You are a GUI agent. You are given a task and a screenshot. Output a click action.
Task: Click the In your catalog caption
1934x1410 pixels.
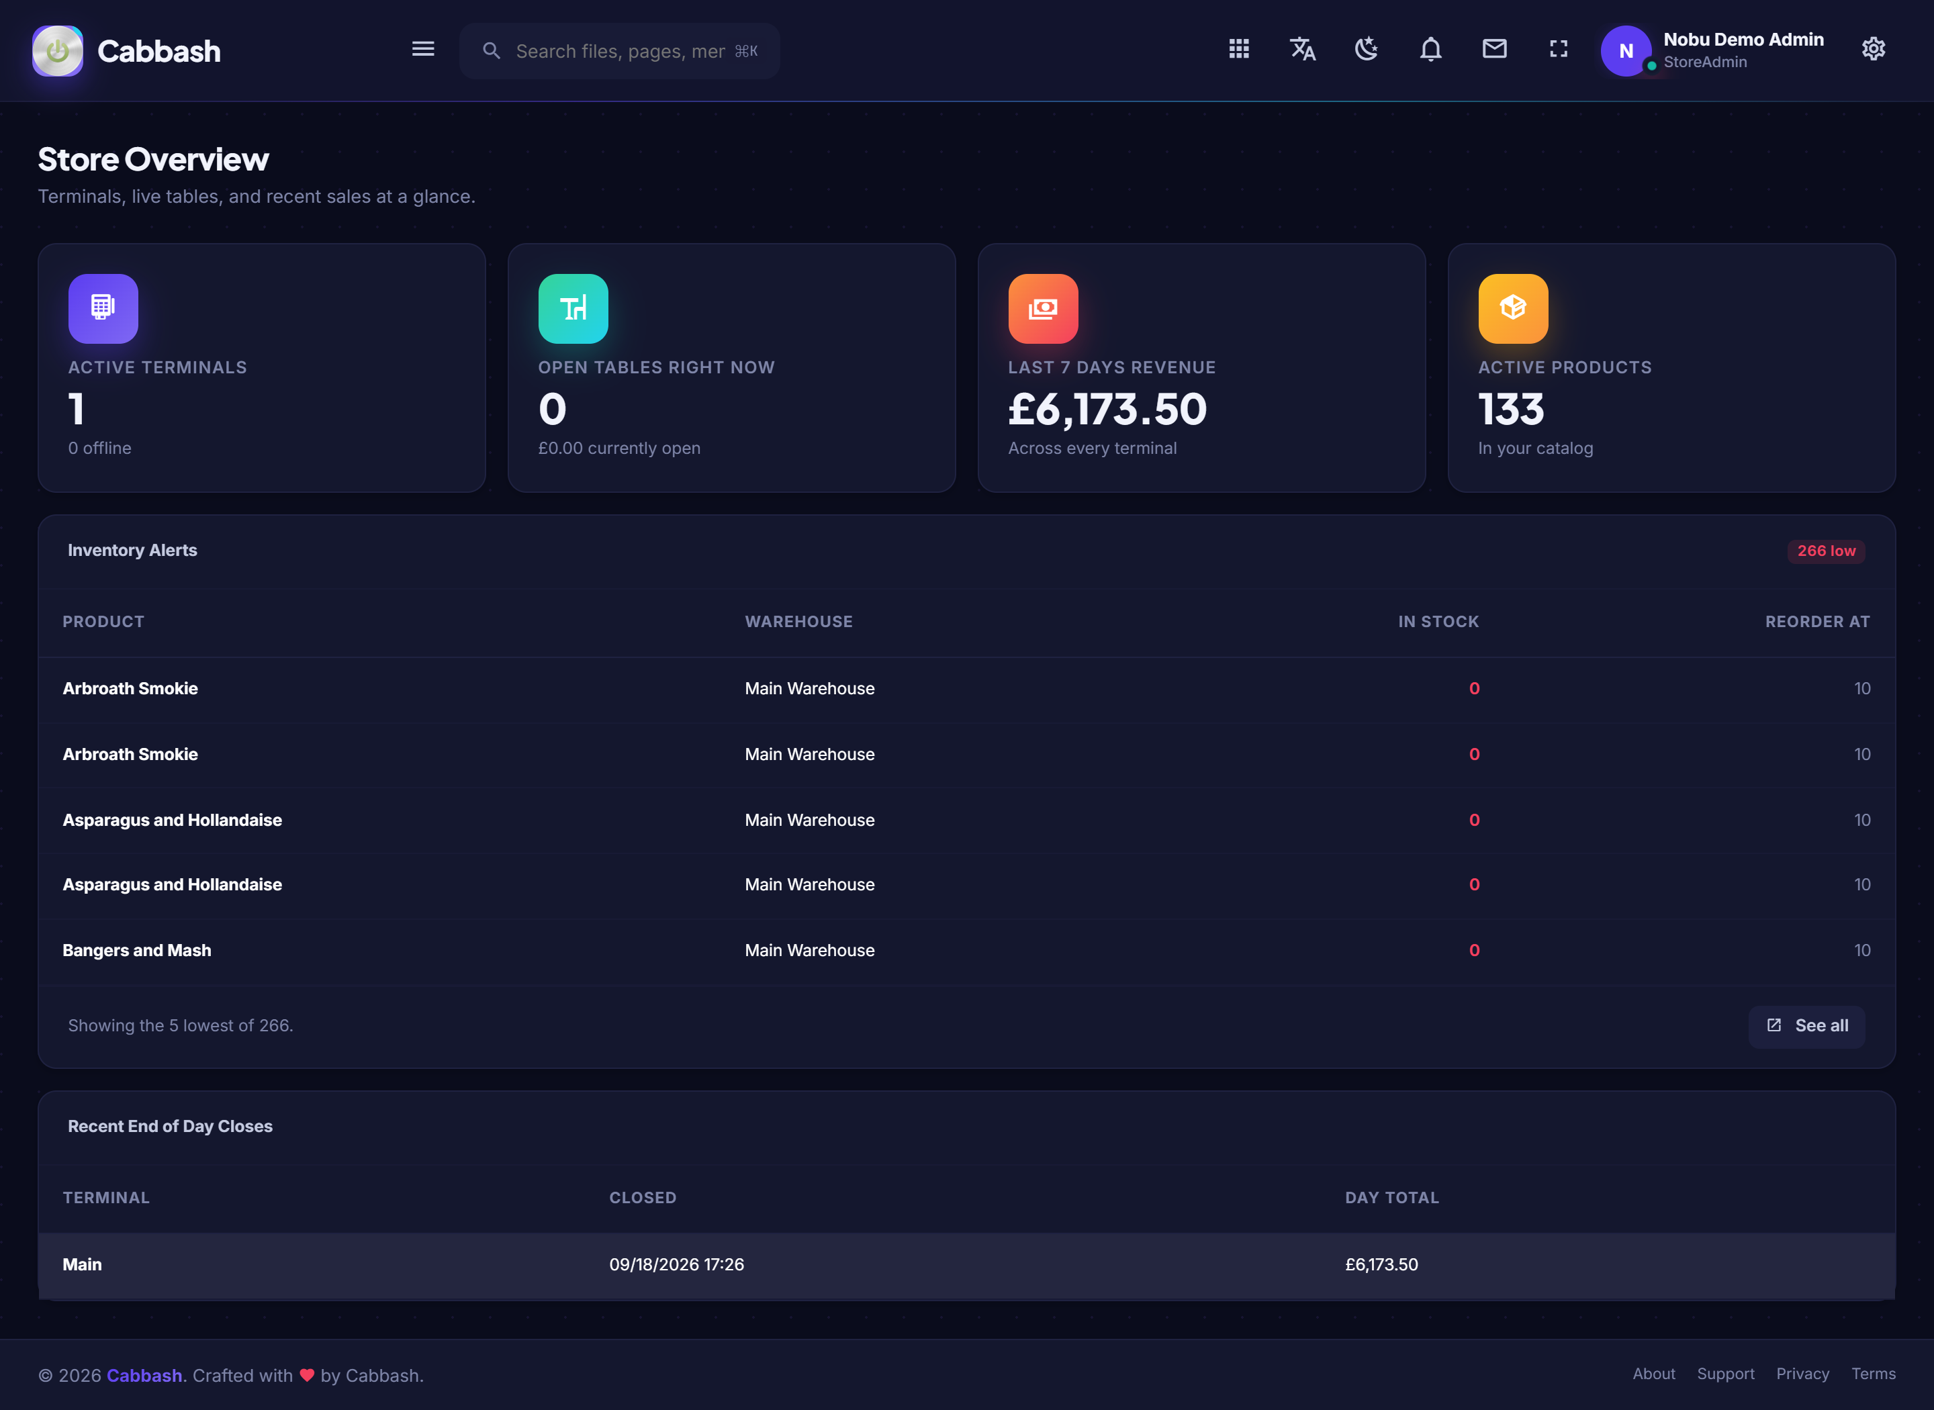click(1535, 448)
